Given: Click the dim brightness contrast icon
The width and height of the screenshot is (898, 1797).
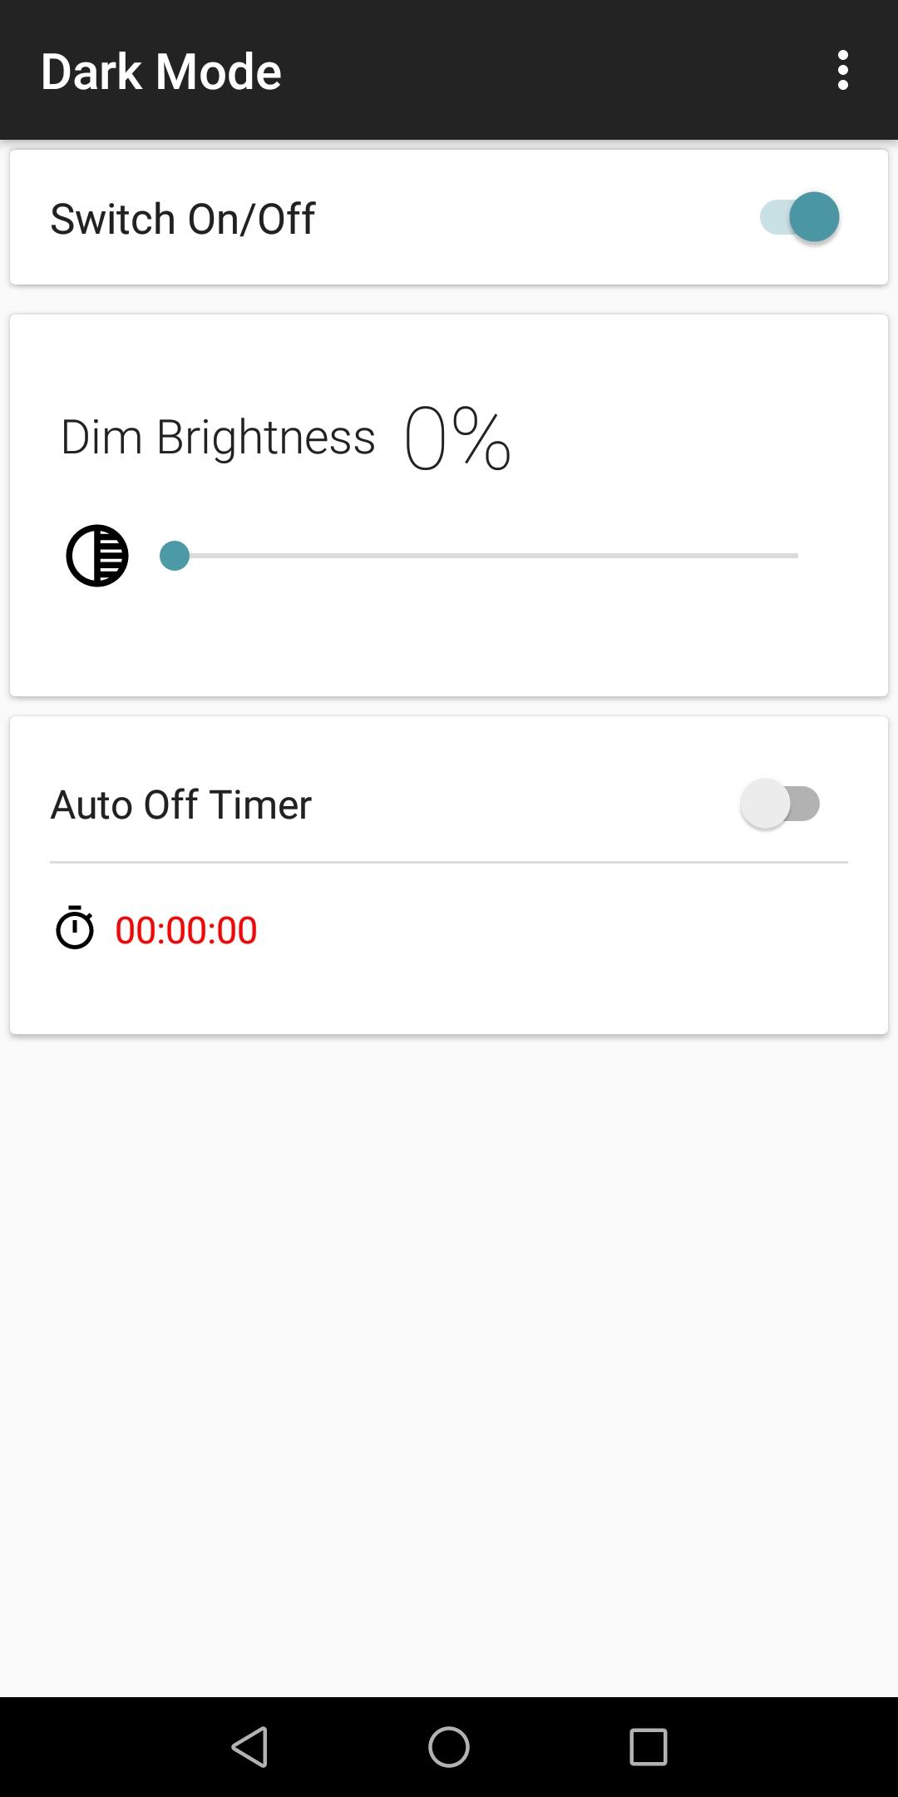Looking at the screenshot, I should coord(97,556).
